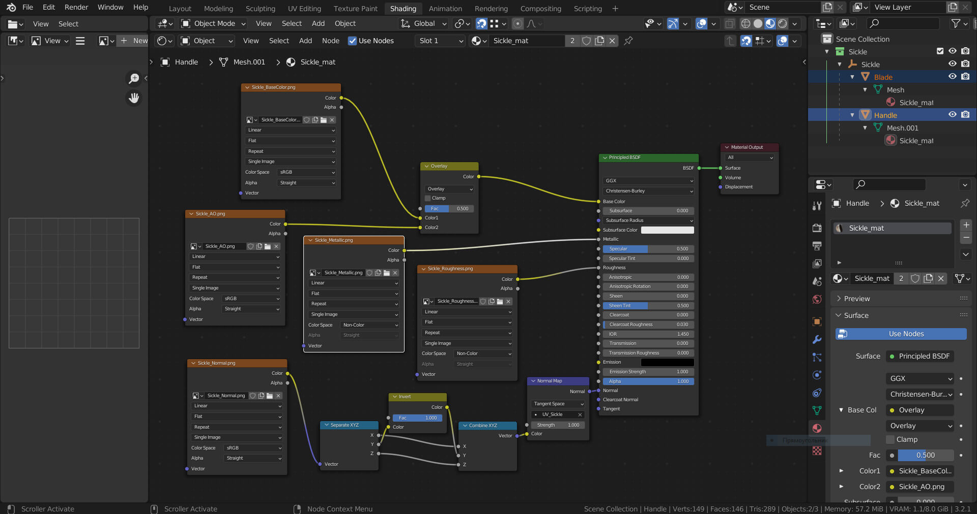
Task: Toggle the Use Nodes checkbox
Action: pos(352,41)
